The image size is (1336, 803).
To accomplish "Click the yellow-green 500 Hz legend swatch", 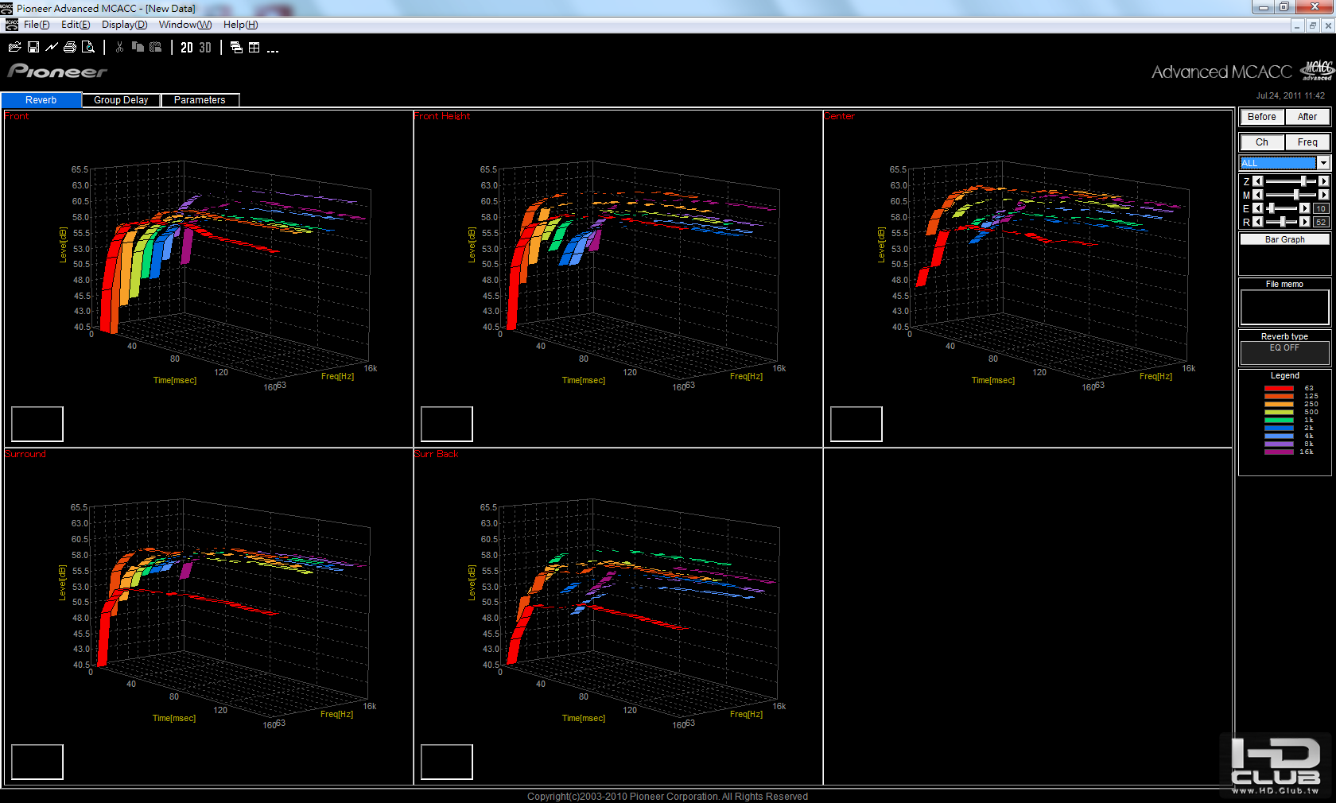I will [x=1279, y=412].
